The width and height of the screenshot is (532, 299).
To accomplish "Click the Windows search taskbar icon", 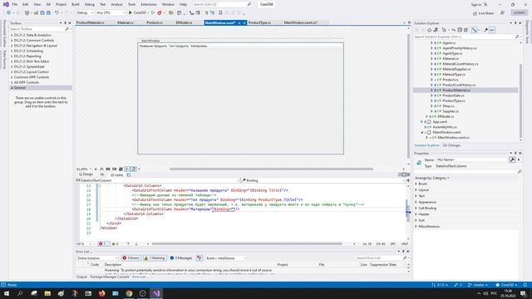I will click(20, 293).
